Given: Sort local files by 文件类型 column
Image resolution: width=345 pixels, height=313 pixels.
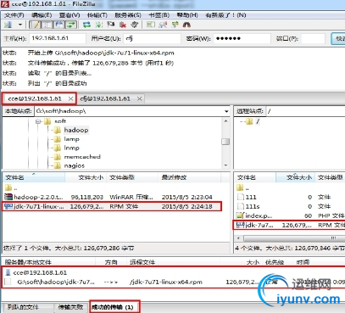Looking at the screenshot, I should pyautogui.click(x=132, y=177).
